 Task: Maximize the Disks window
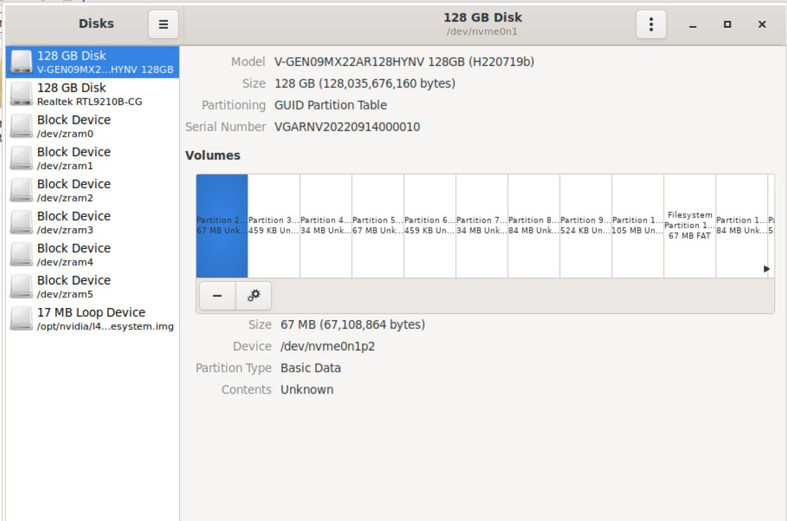tap(727, 25)
